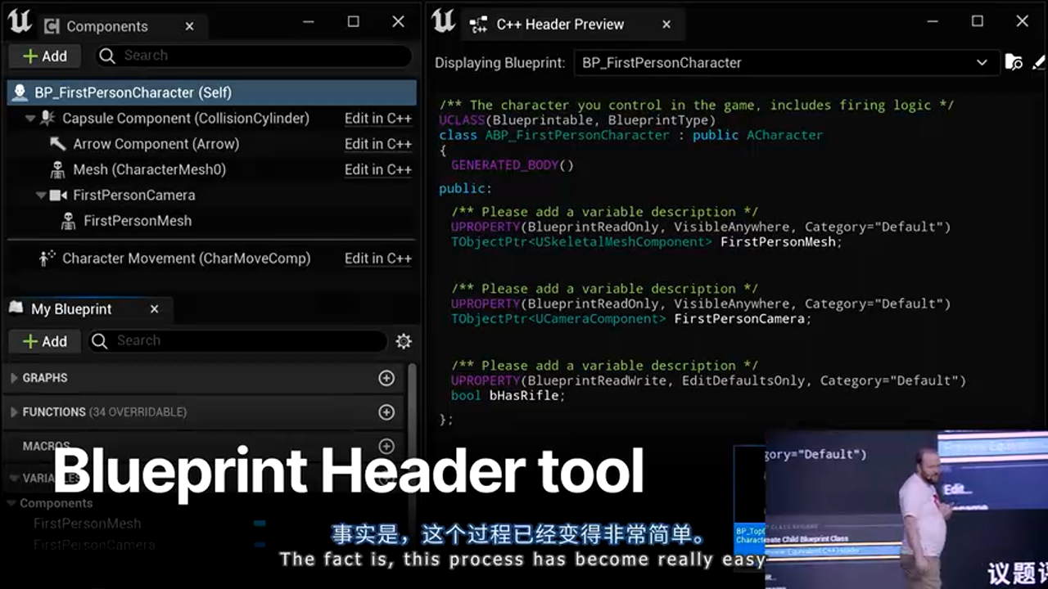This screenshot has height=589, width=1048.
Task: Click the Mesh (CharacterMesh0) skeleton icon
Action: [x=58, y=169]
